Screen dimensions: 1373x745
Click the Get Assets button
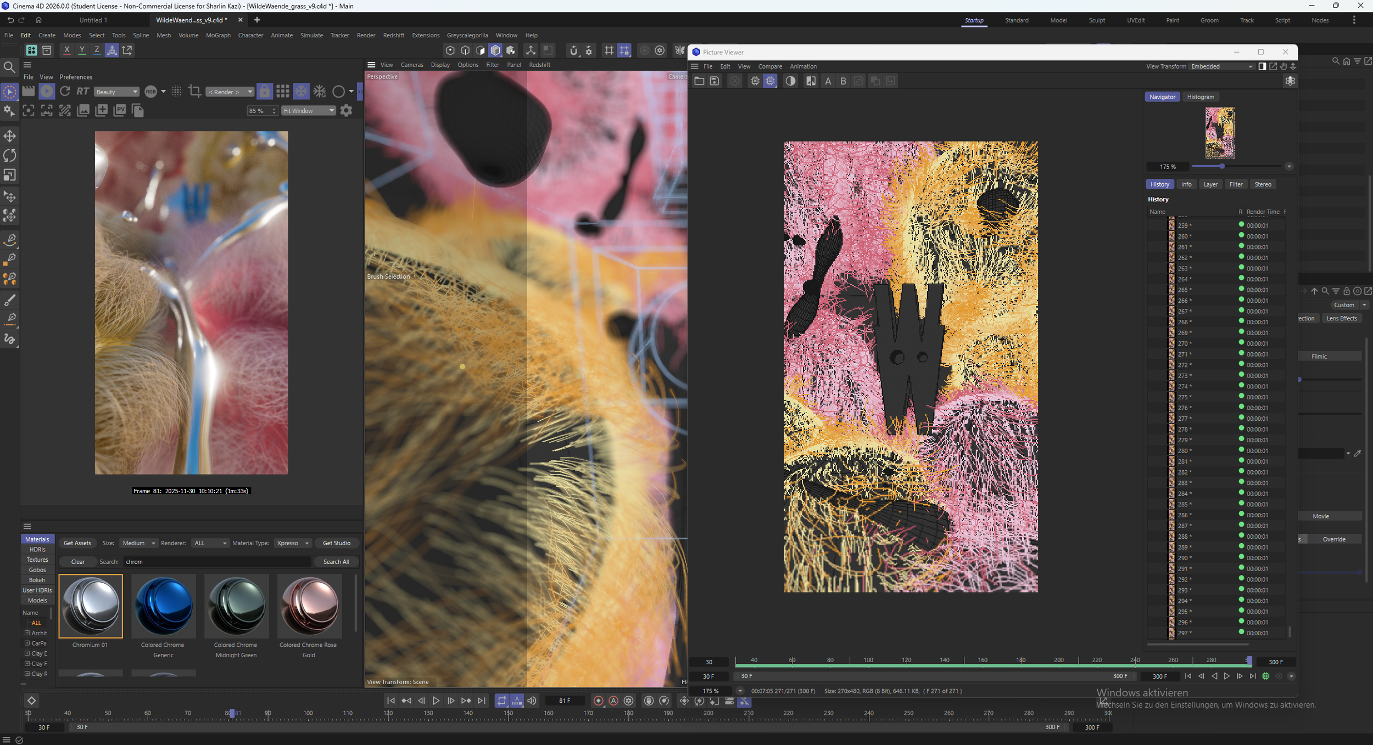click(x=77, y=543)
